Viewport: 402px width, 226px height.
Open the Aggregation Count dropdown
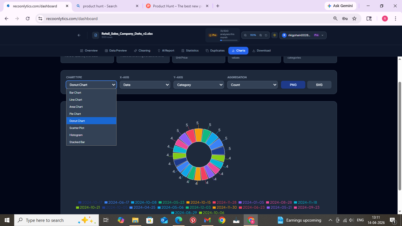253,85
